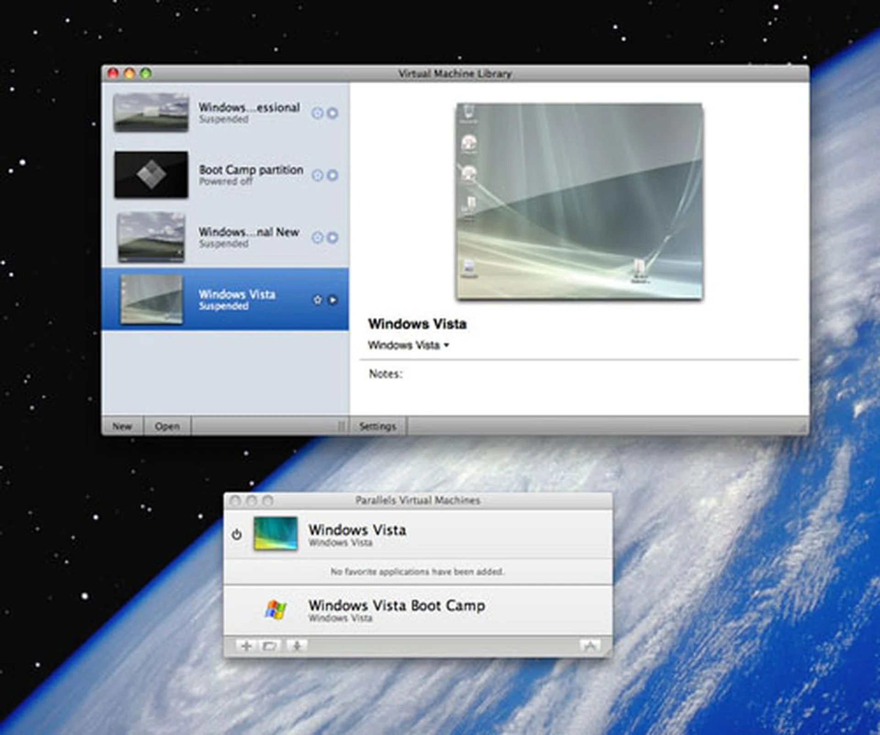The image size is (880, 735).
Task: Click the large Windows Vista desktop preview
Action: click(x=579, y=201)
